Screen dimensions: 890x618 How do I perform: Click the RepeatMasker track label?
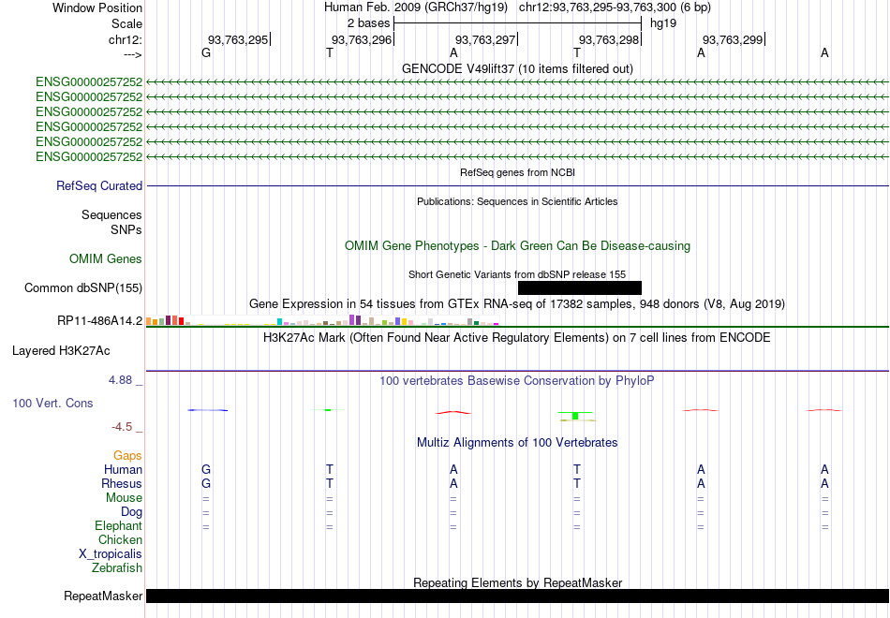pos(103,596)
